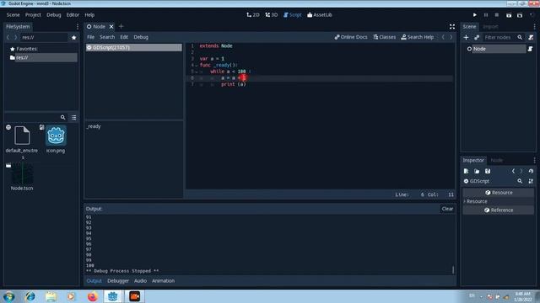Toggle file list view mode
The height and width of the screenshot is (303, 540).
pos(73,117)
